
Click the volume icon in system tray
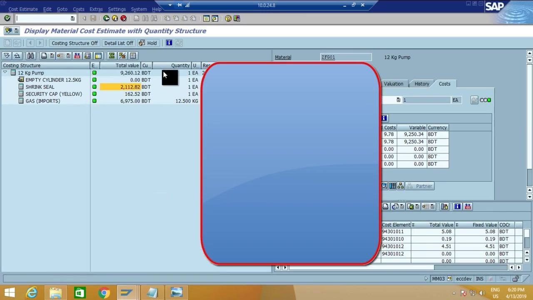click(482, 293)
